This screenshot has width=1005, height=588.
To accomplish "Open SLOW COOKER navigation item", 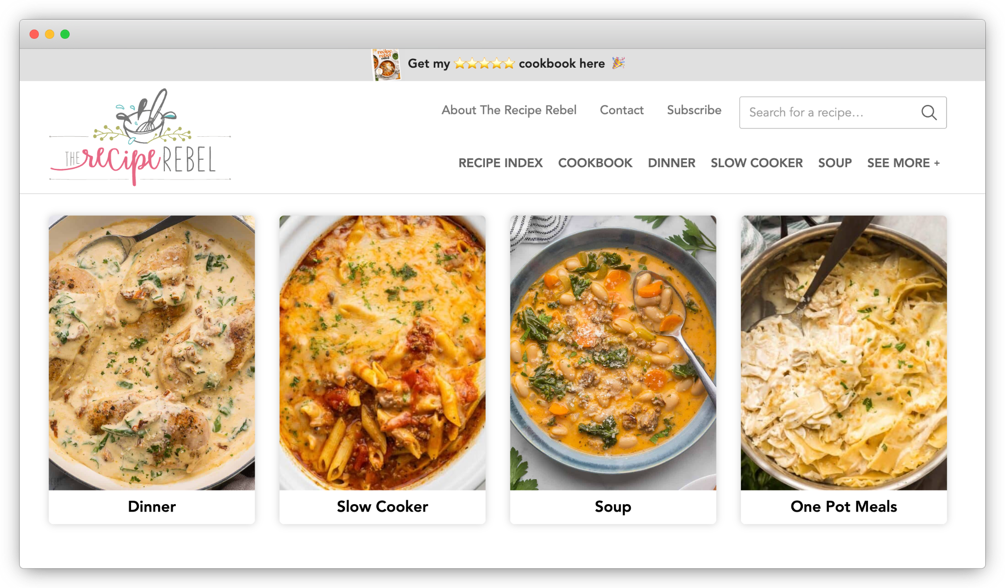I will click(757, 163).
